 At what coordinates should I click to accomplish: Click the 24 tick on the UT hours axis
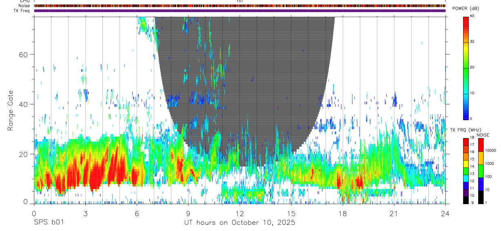coord(445,213)
